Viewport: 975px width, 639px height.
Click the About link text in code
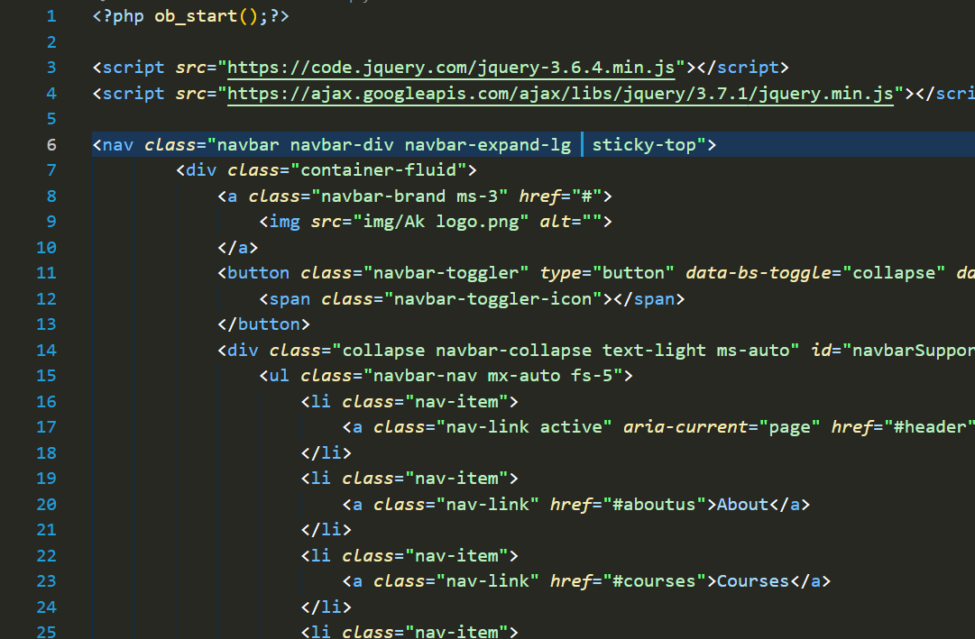(742, 505)
